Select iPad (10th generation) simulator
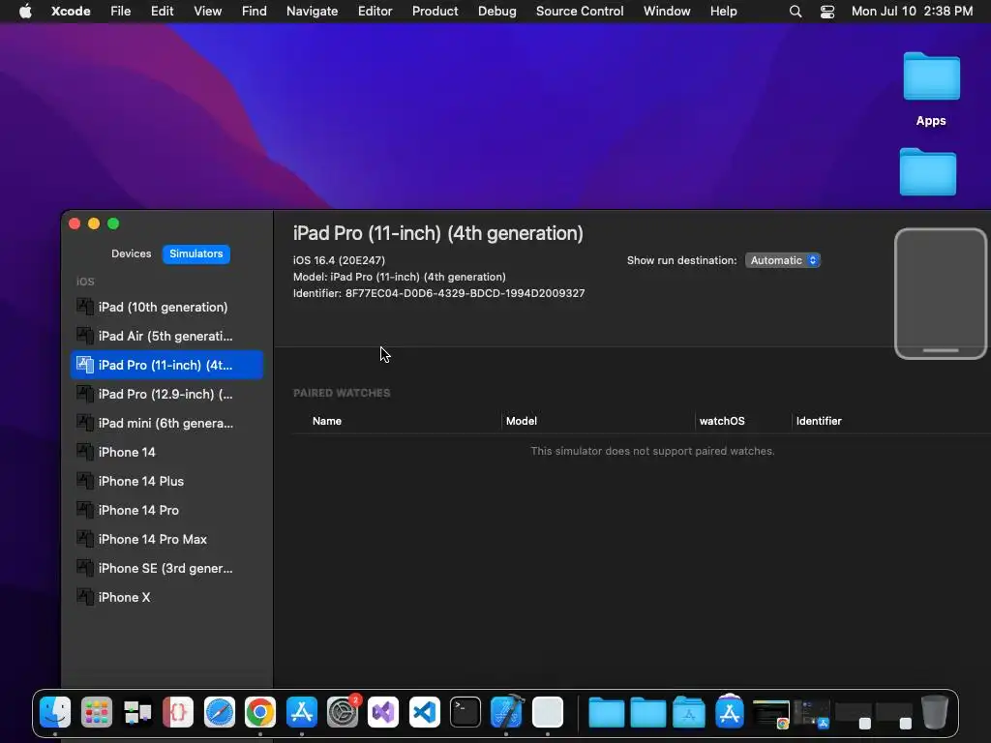Screen dimensions: 991x743 [166, 307]
